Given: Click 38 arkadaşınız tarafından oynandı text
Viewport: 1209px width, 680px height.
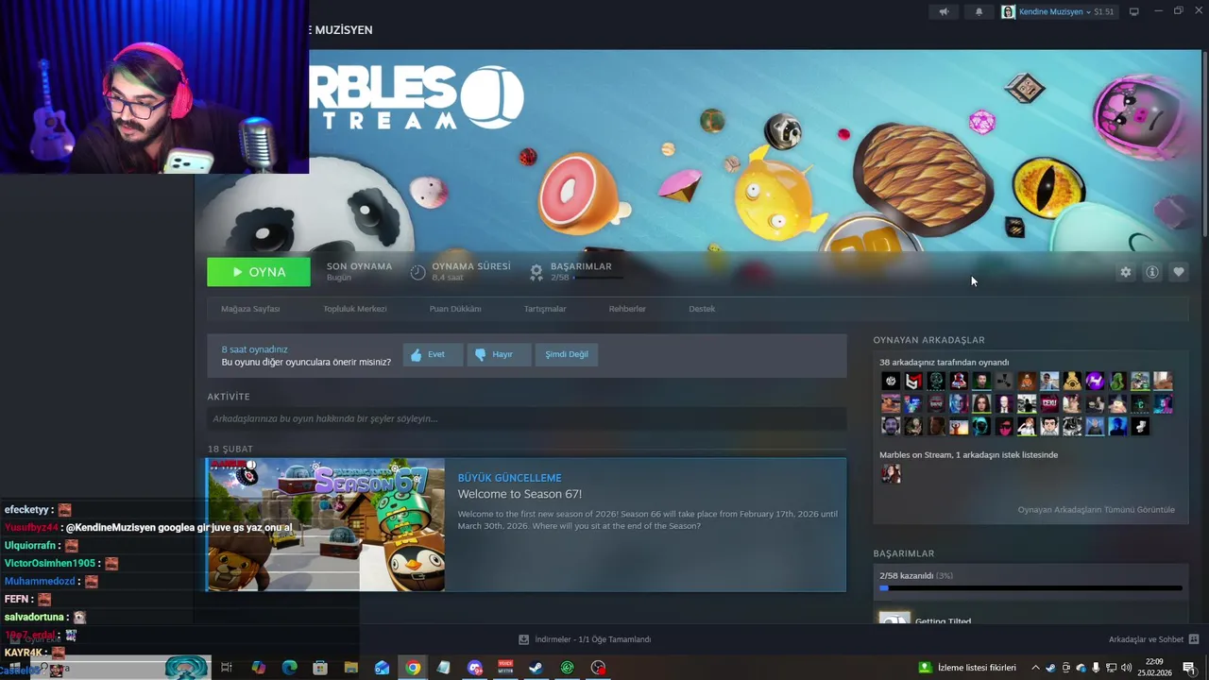Looking at the screenshot, I should click(945, 363).
